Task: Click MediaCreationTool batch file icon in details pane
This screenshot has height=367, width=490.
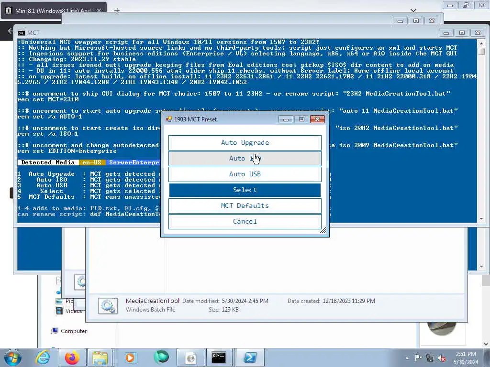Action: pyautogui.click(x=108, y=306)
